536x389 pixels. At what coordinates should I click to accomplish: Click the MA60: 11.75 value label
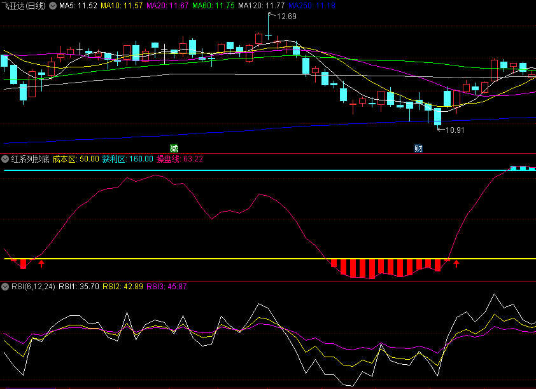click(213, 6)
